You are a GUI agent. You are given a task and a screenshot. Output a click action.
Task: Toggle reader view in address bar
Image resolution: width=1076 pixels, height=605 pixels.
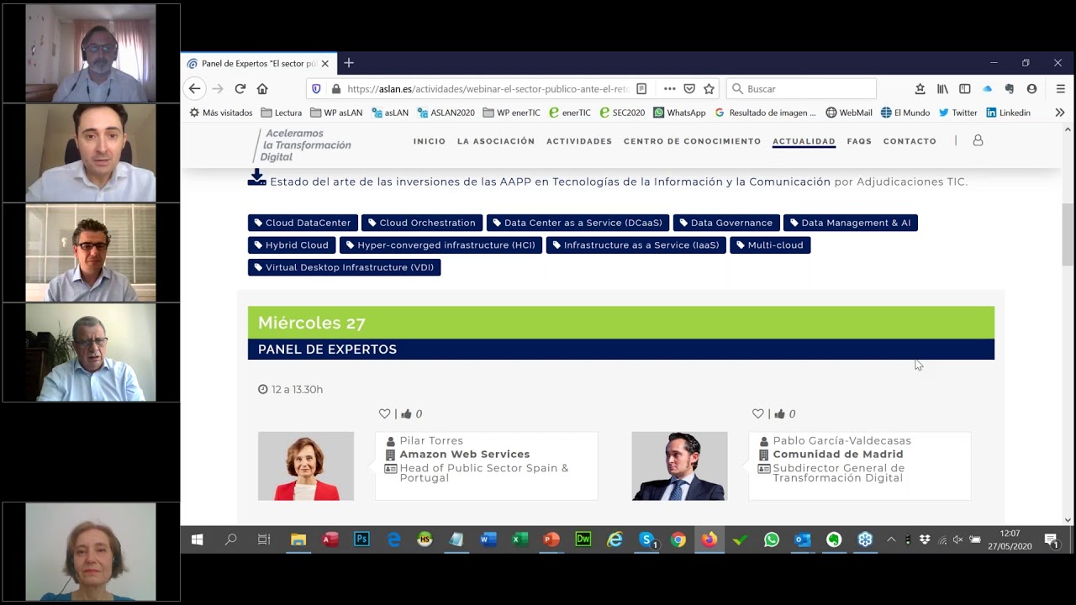pyautogui.click(x=641, y=88)
